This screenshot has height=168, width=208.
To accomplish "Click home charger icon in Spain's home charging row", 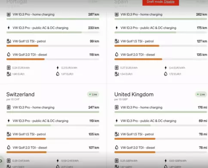I will click(116, 15).
